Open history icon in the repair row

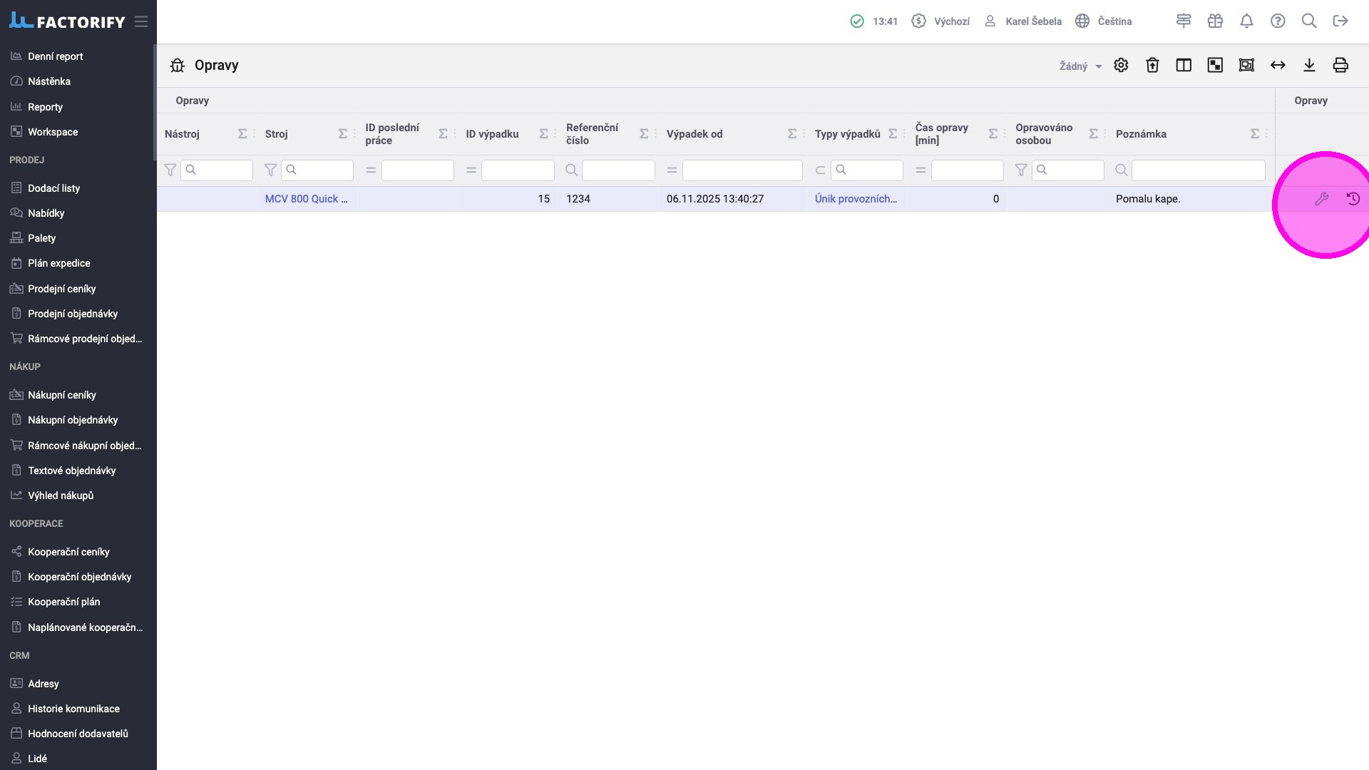pos(1353,199)
